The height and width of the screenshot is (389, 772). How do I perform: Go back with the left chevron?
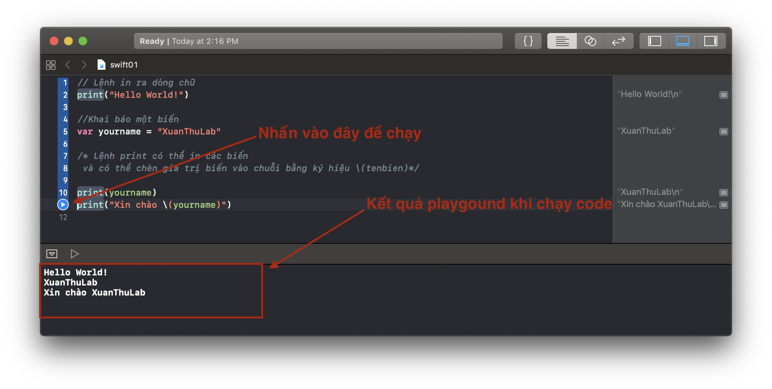pyautogui.click(x=68, y=65)
